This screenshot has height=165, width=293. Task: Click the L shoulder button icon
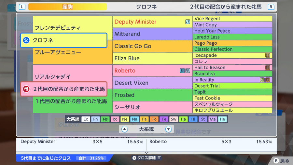22,7
